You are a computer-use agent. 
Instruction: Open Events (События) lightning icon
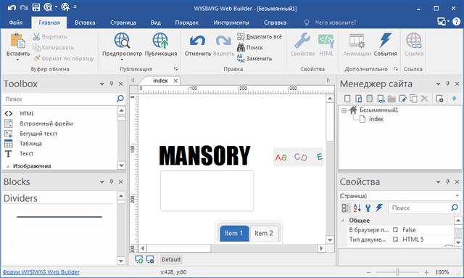[385, 41]
